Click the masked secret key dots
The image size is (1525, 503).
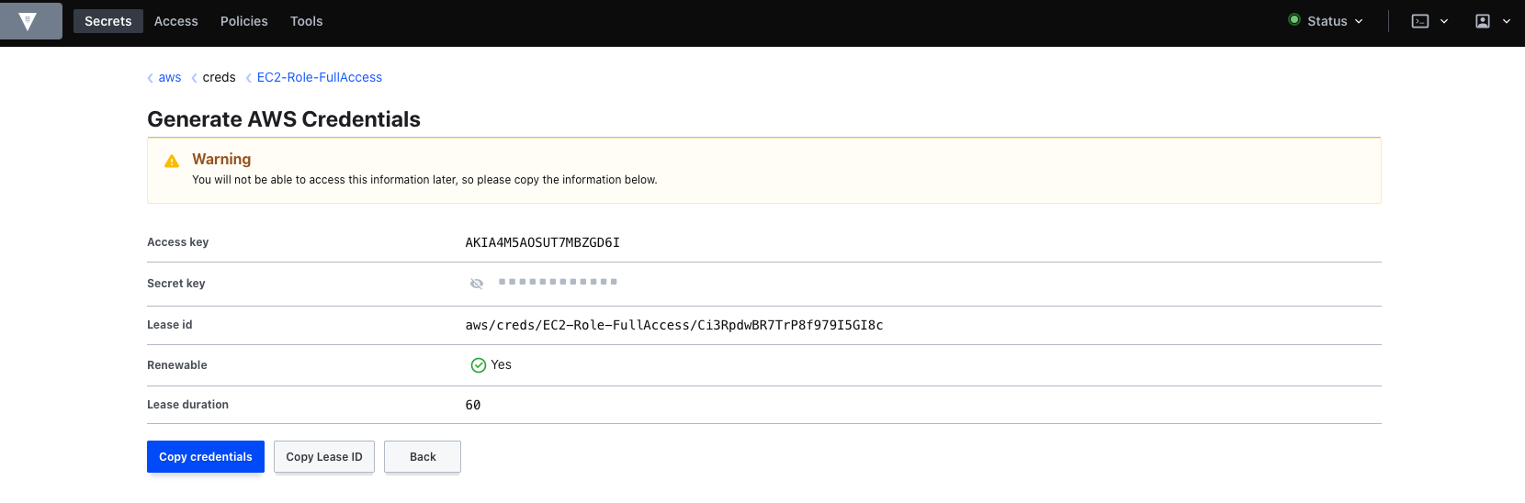click(558, 282)
